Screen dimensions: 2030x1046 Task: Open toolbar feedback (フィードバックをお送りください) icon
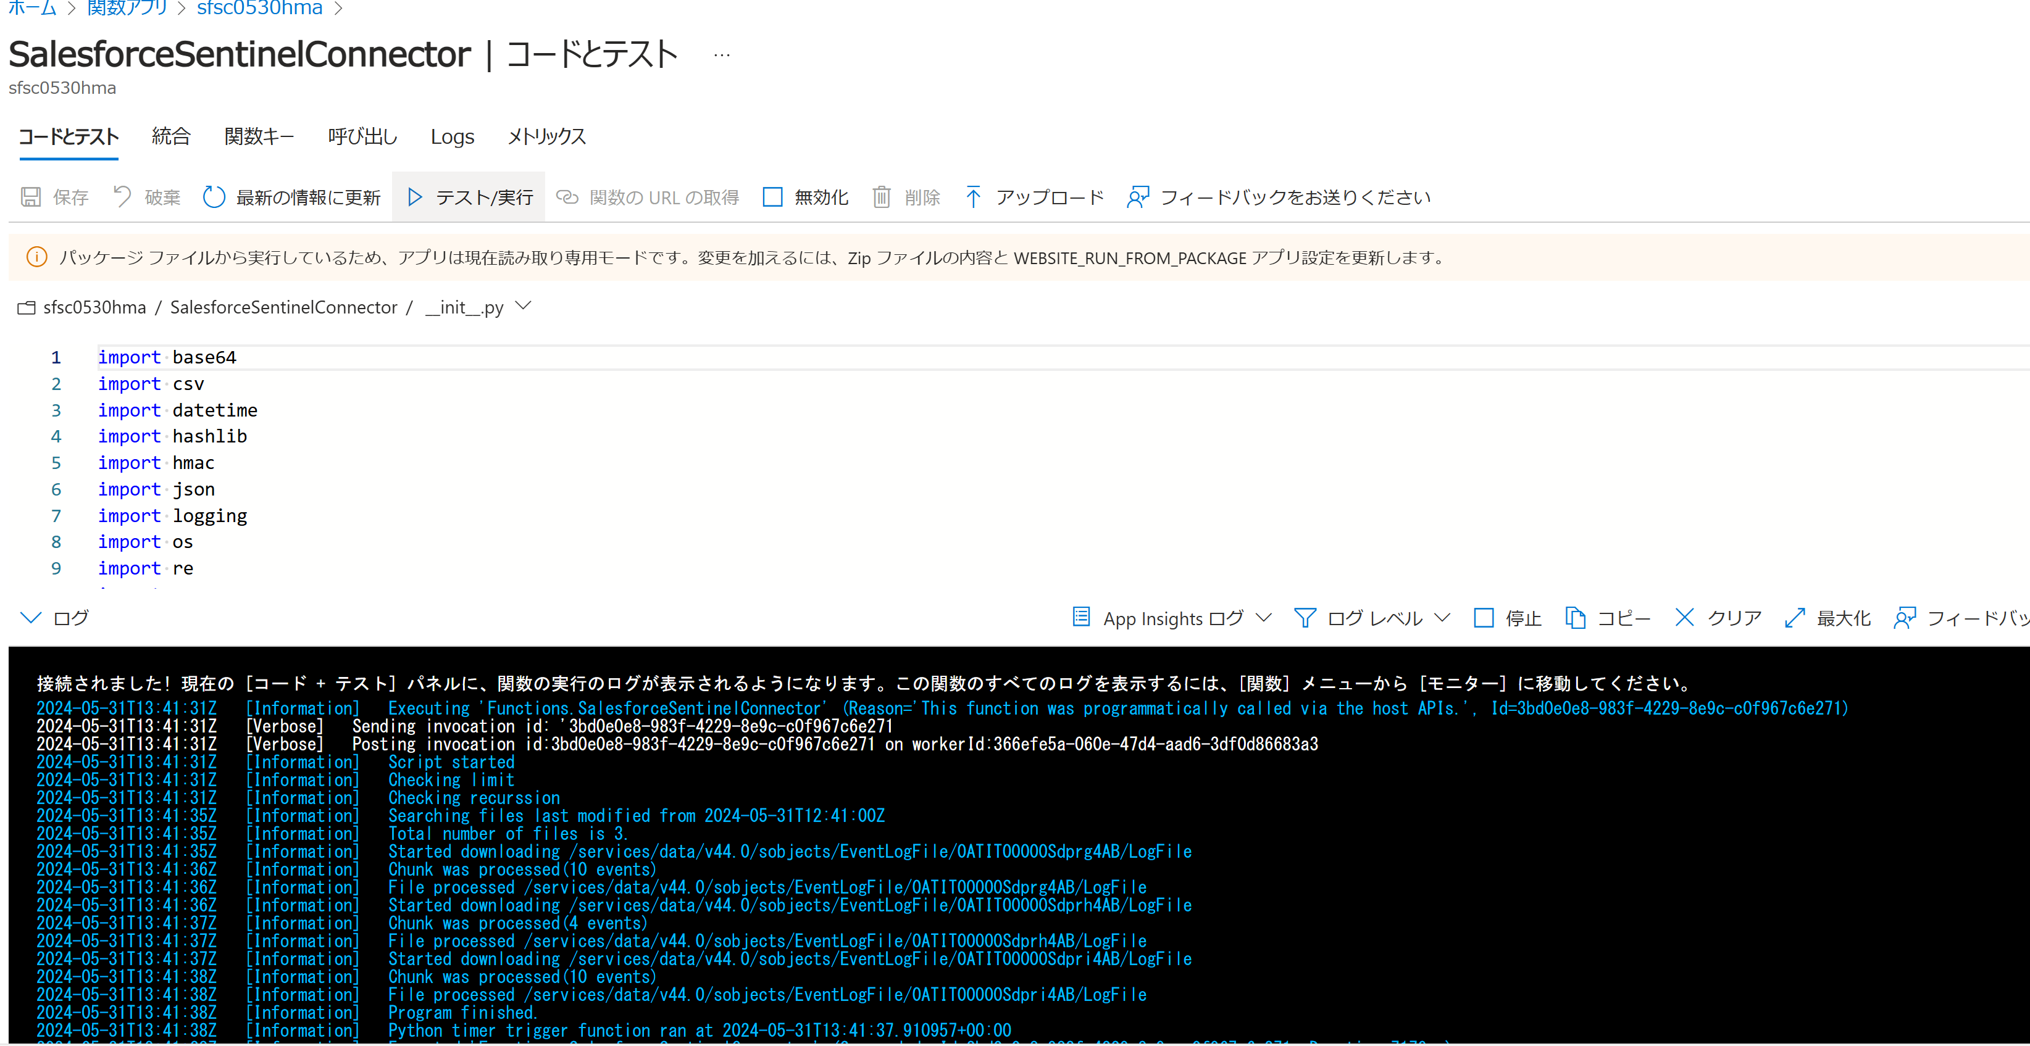coord(1138,197)
